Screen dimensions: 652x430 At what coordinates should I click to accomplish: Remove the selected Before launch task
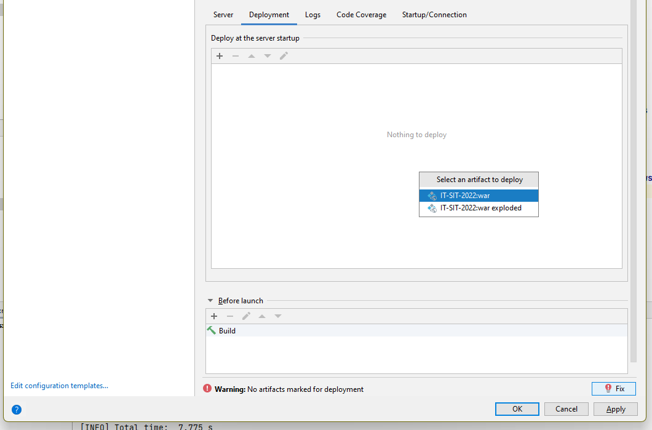click(x=230, y=316)
